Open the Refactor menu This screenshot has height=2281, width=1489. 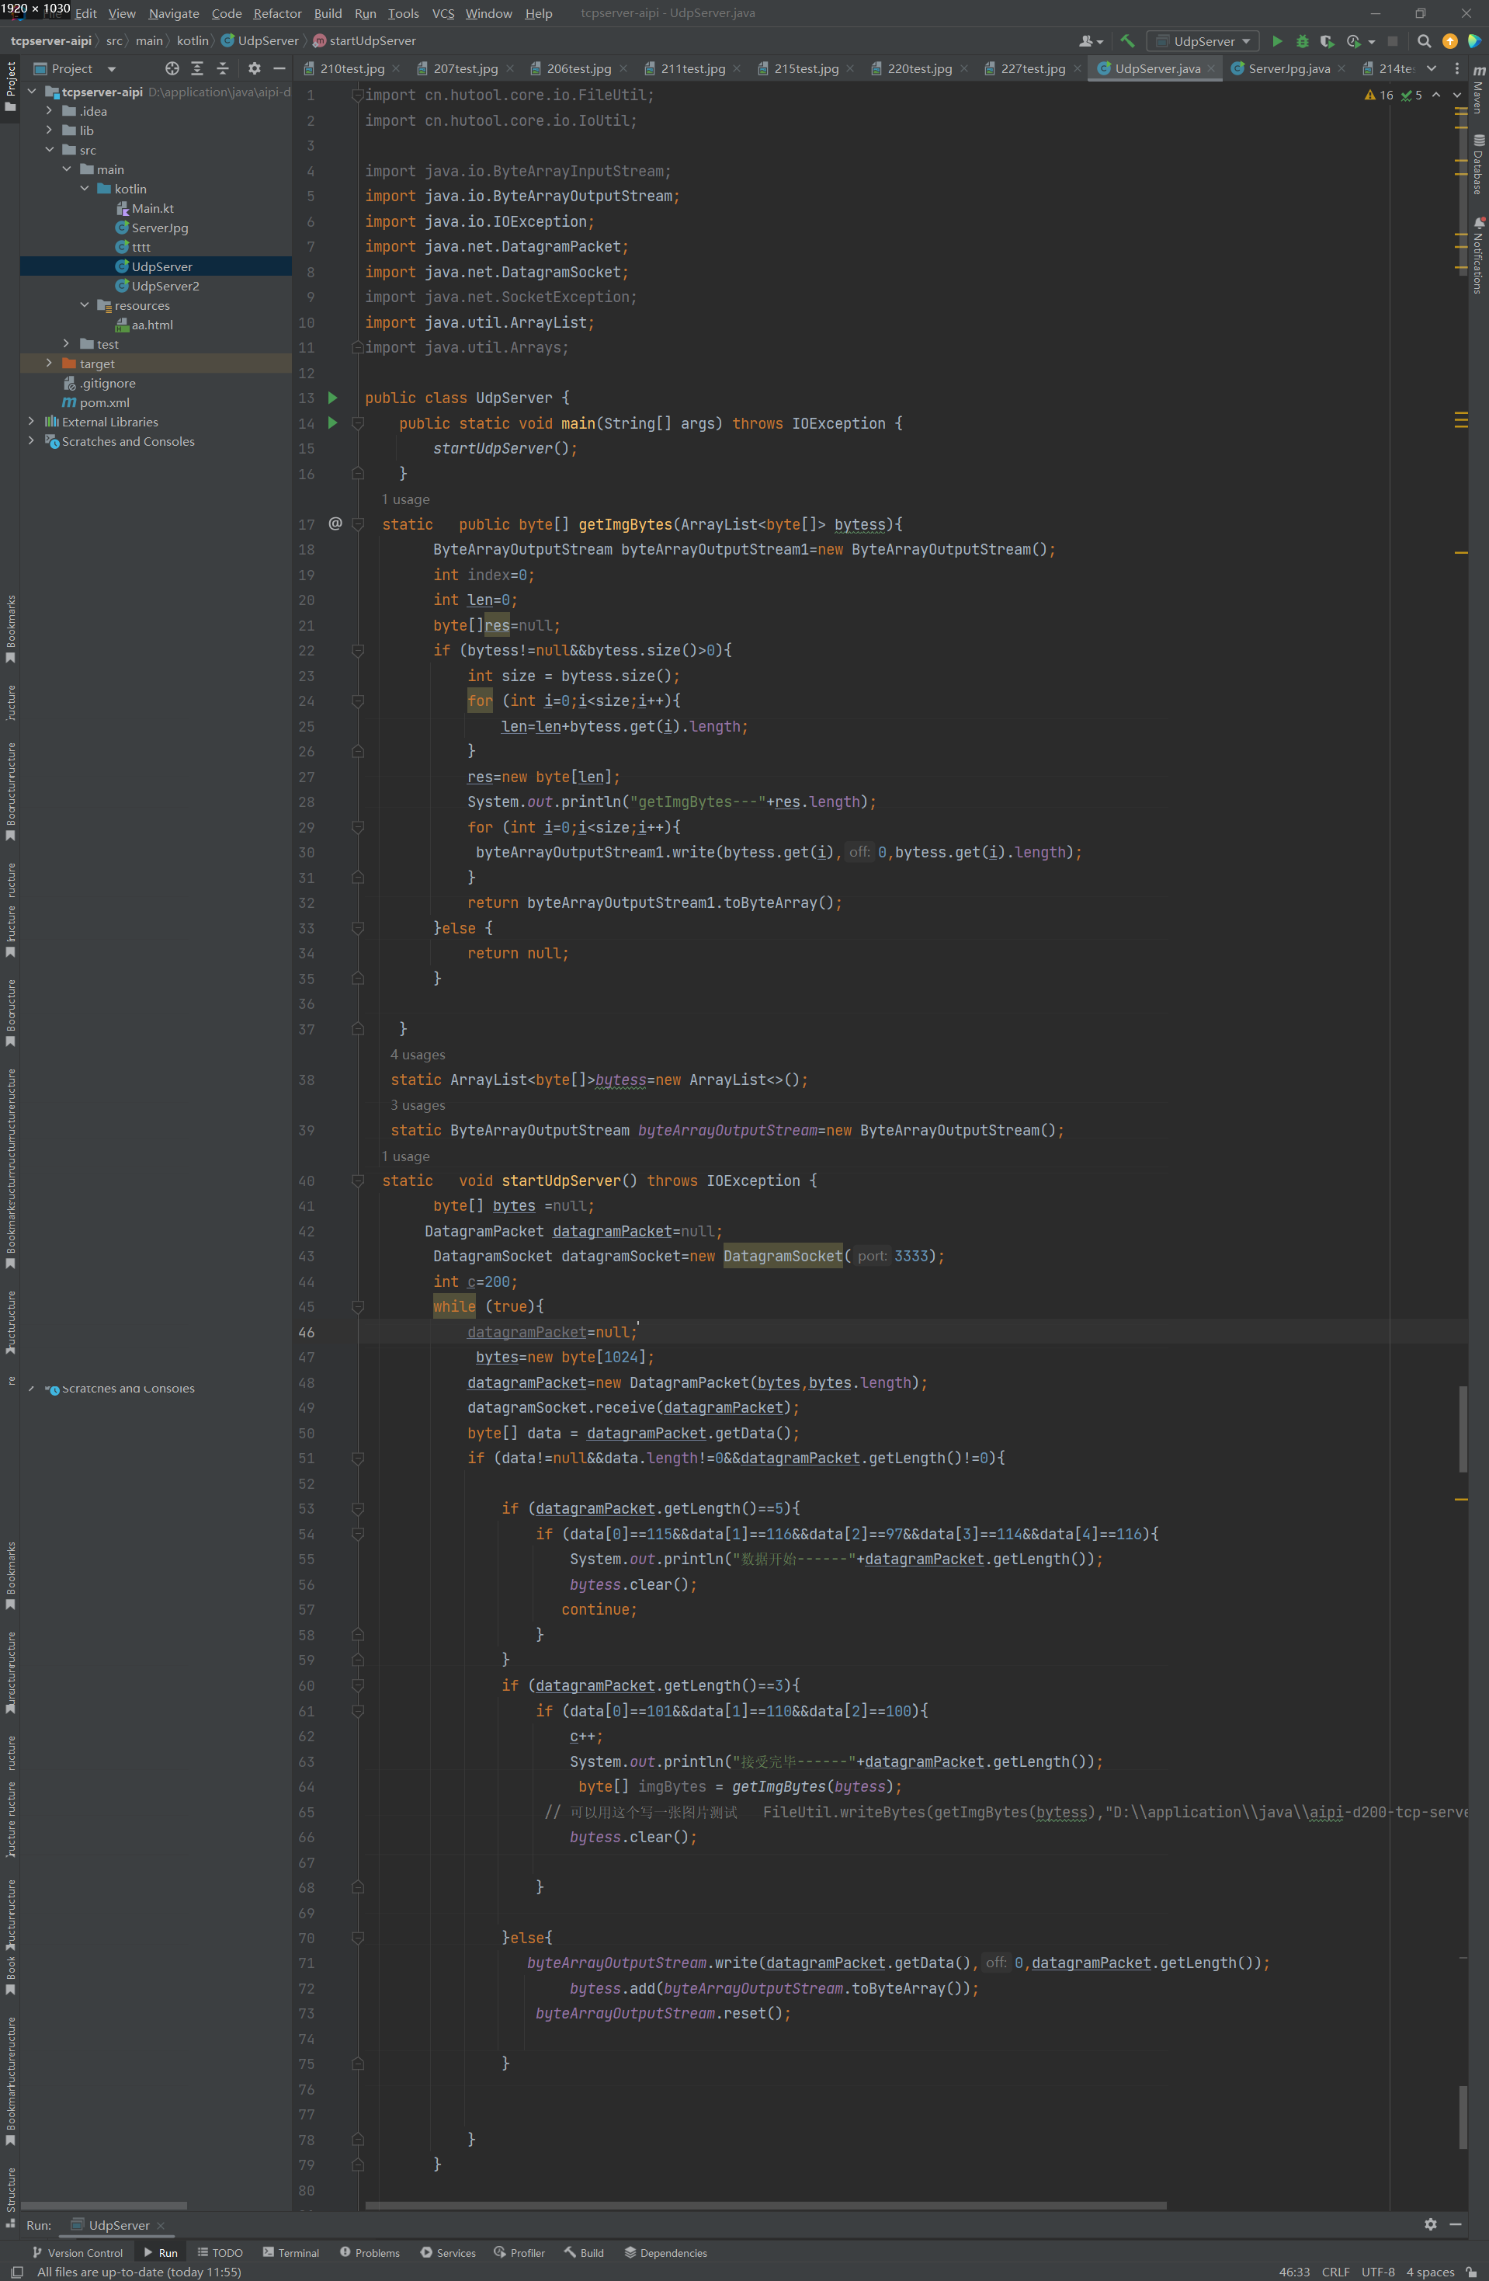click(x=277, y=13)
